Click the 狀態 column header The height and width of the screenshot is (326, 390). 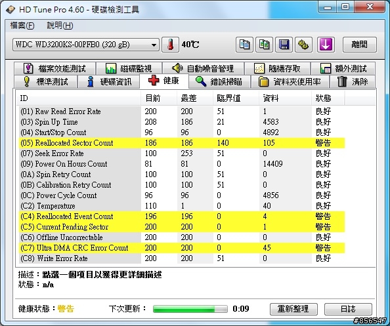pyautogui.click(x=328, y=98)
